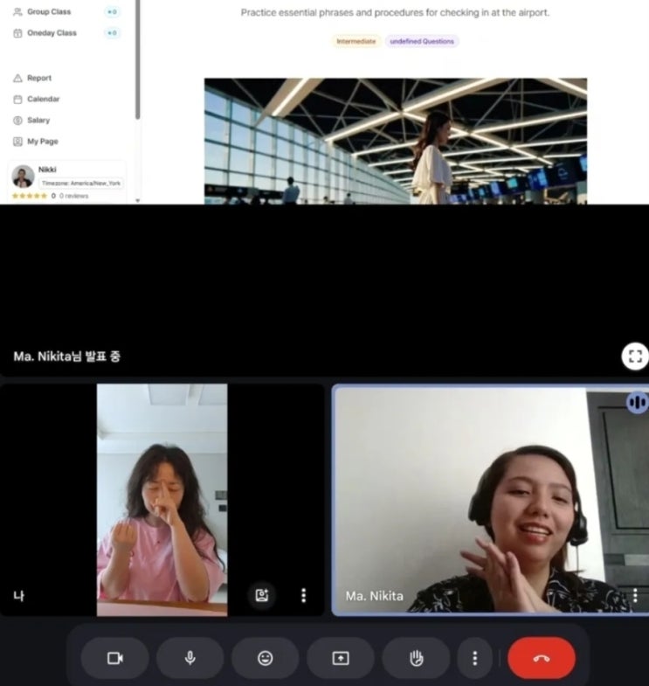Click the airport check-in practice description
649x686 pixels.
click(395, 13)
